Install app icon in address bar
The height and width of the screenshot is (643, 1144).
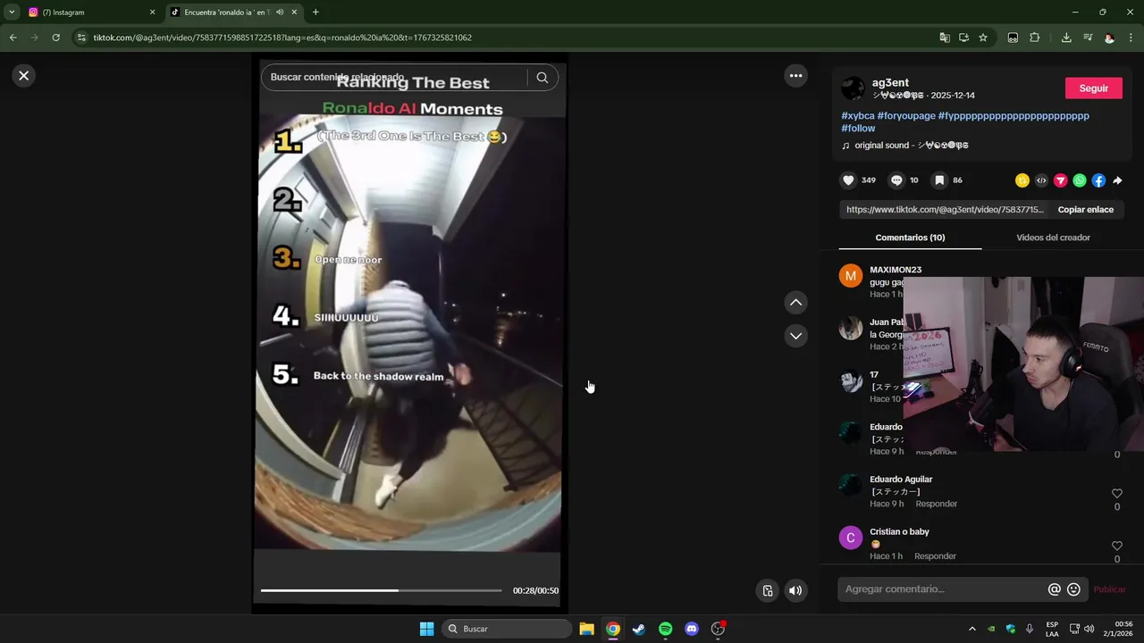coord(963,38)
